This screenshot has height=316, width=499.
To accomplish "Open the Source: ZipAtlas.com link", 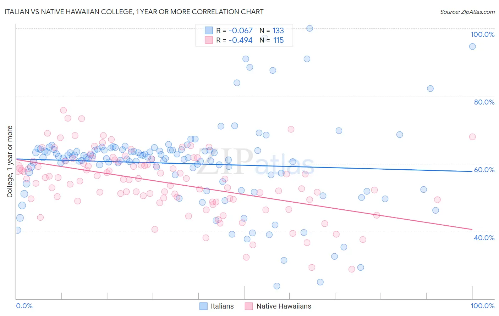I will click(467, 12).
